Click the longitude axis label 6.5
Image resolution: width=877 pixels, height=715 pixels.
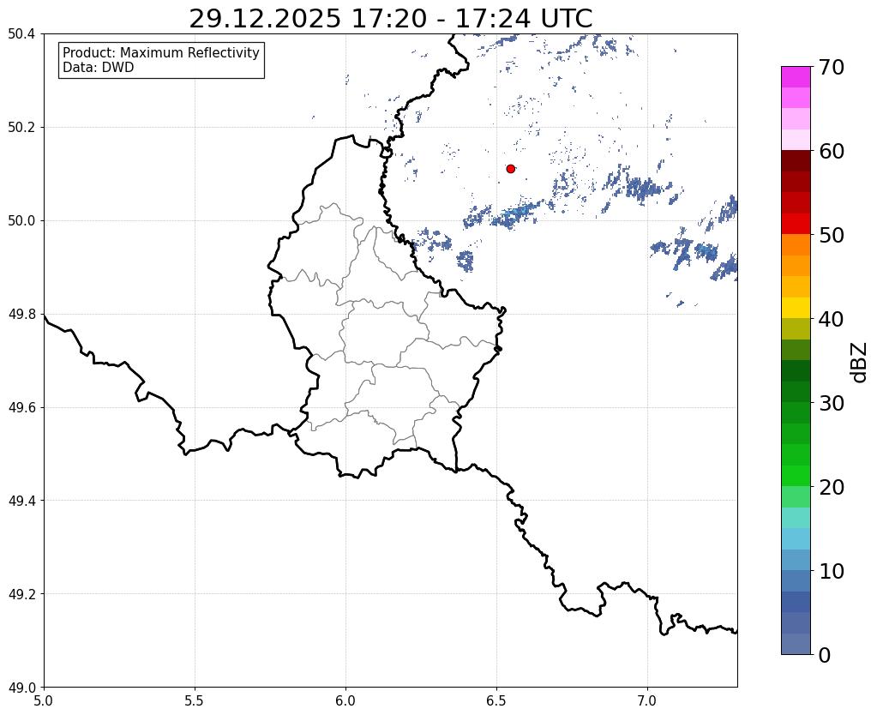[x=496, y=700]
